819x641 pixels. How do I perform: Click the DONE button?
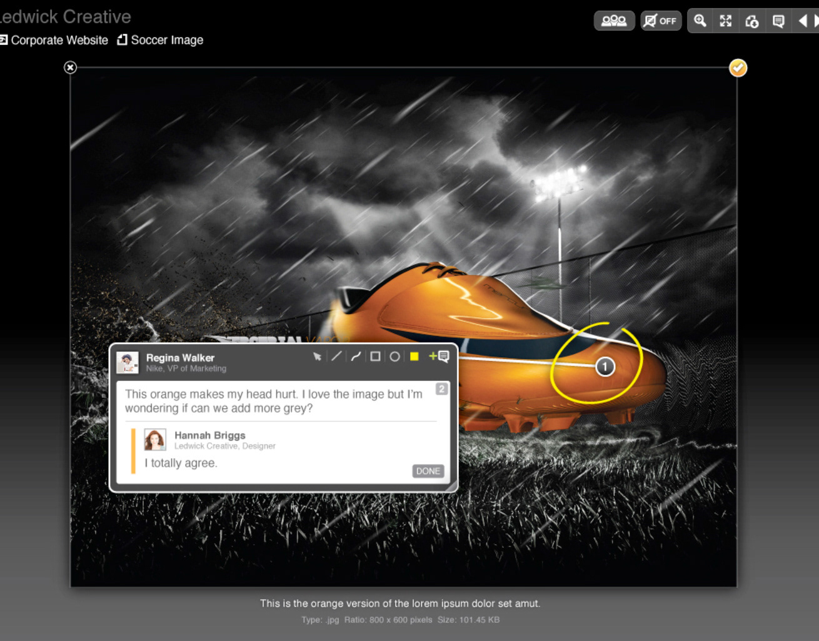pos(428,471)
